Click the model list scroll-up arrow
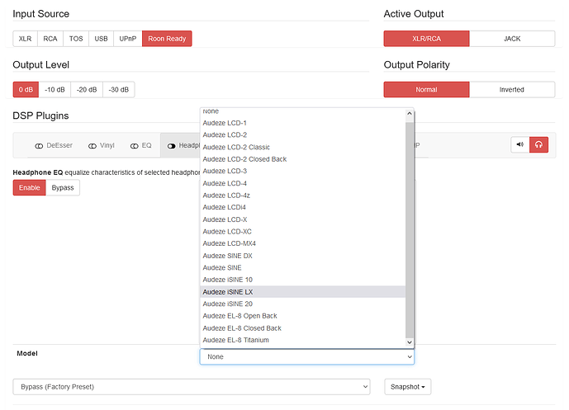This screenshot has width=569, height=410. [x=410, y=114]
